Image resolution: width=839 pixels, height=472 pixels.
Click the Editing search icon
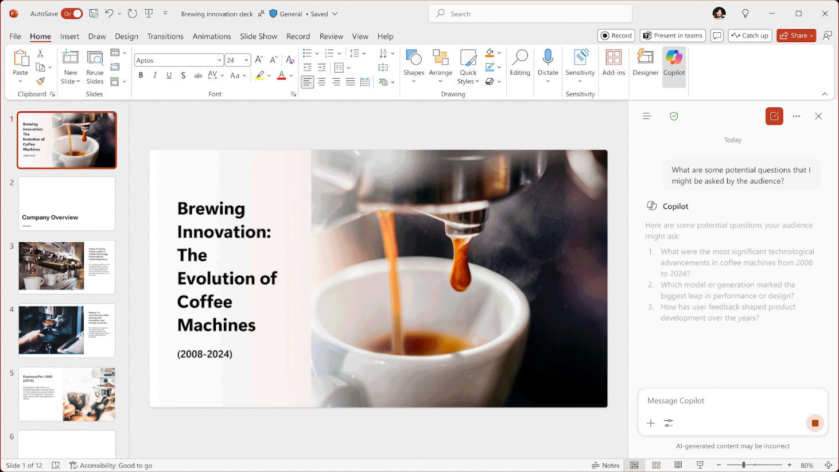click(520, 58)
